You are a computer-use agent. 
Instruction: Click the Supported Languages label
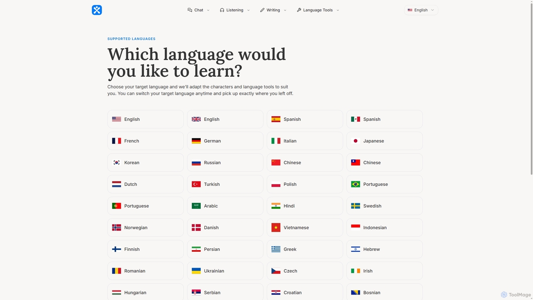(131, 39)
